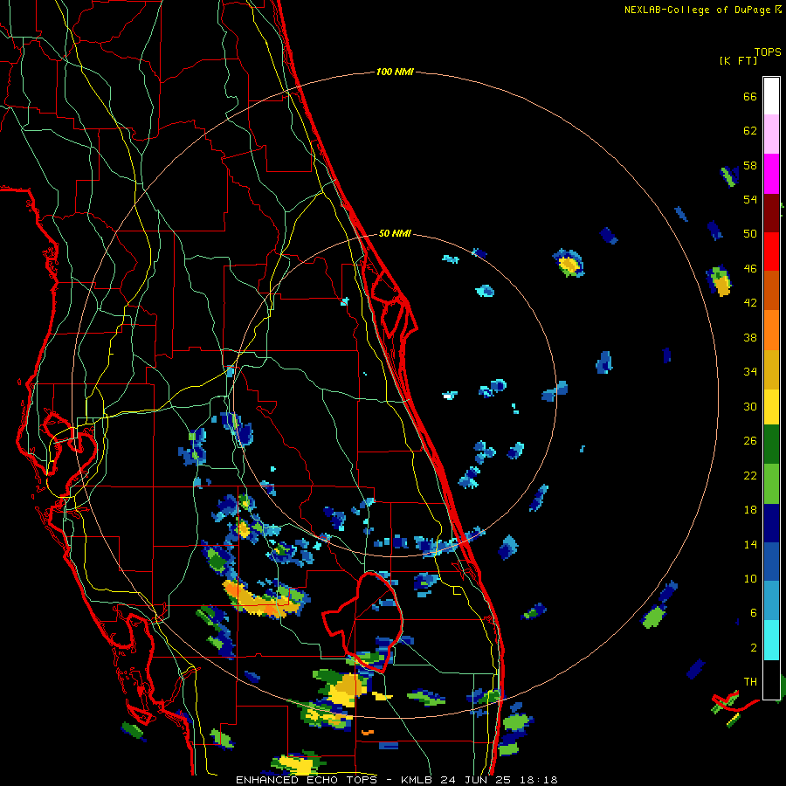Click the gold segment in the color scale
Image resolution: width=786 pixels, height=786 pixels.
pos(771,369)
